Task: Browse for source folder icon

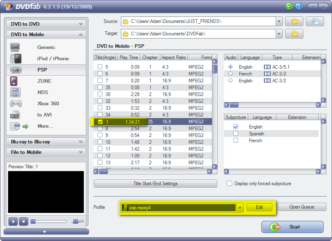Action: click(x=294, y=21)
